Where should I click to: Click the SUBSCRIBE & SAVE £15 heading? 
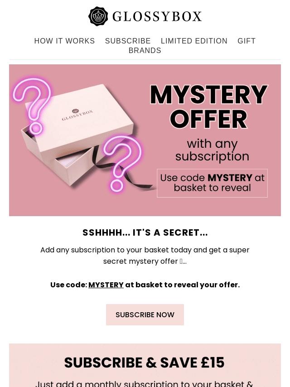145,363
